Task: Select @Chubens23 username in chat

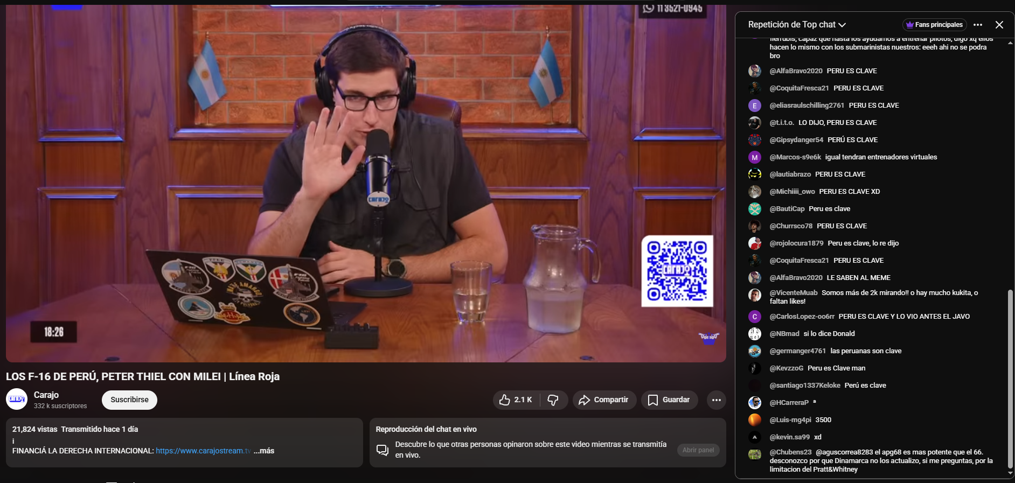Action: (790, 452)
